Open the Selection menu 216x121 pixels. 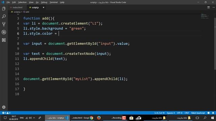pyautogui.click(x=22, y=2)
